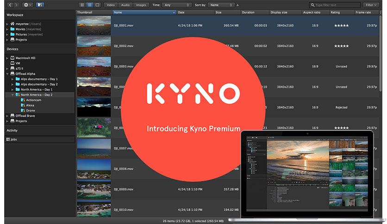
Task: Select the a7S II drive icon
Action: [12, 68]
